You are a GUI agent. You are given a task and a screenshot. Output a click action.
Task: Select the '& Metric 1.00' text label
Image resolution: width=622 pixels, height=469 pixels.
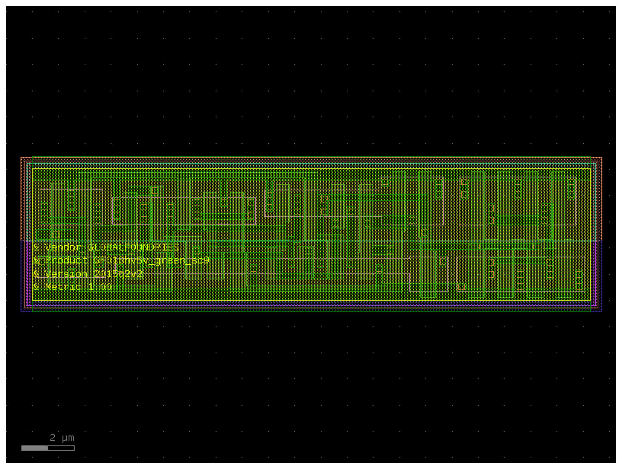tap(72, 287)
